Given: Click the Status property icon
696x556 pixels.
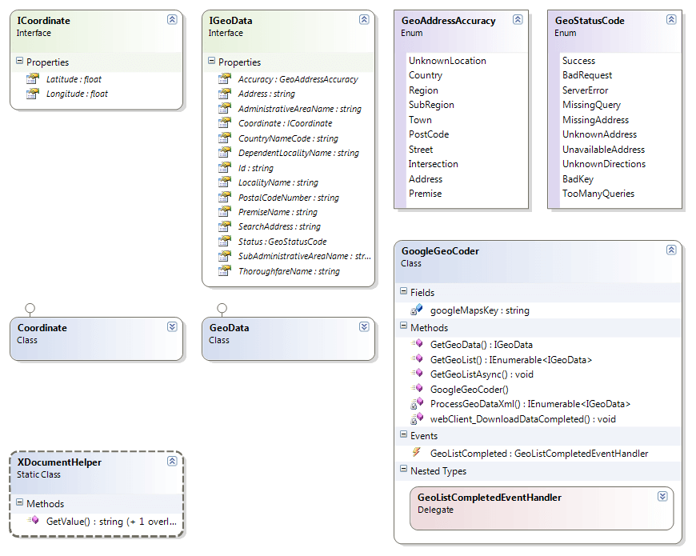Looking at the screenshot, I should [225, 241].
